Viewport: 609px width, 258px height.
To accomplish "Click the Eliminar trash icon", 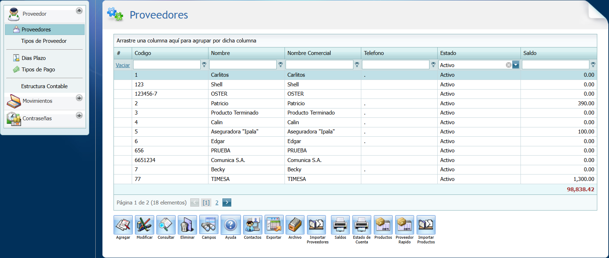I will pos(187,225).
